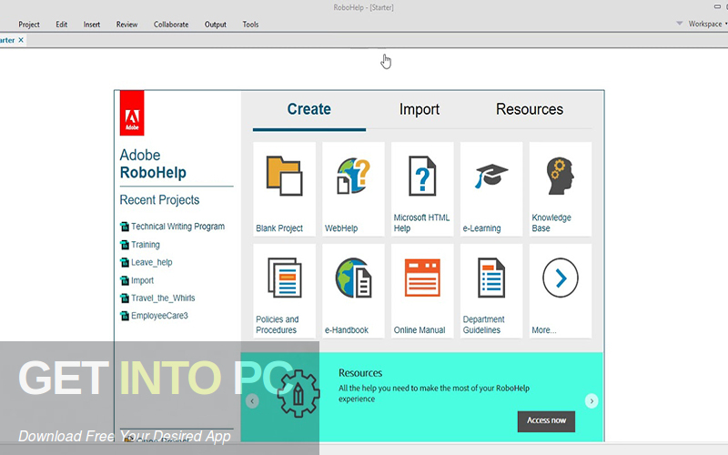Pick the e-Learning graduation cap icon
This screenshot has height=455, width=728.
click(491, 176)
